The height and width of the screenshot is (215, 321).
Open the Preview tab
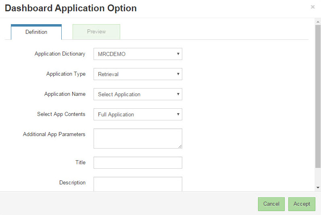pyautogui.click(x=96, y=32)
